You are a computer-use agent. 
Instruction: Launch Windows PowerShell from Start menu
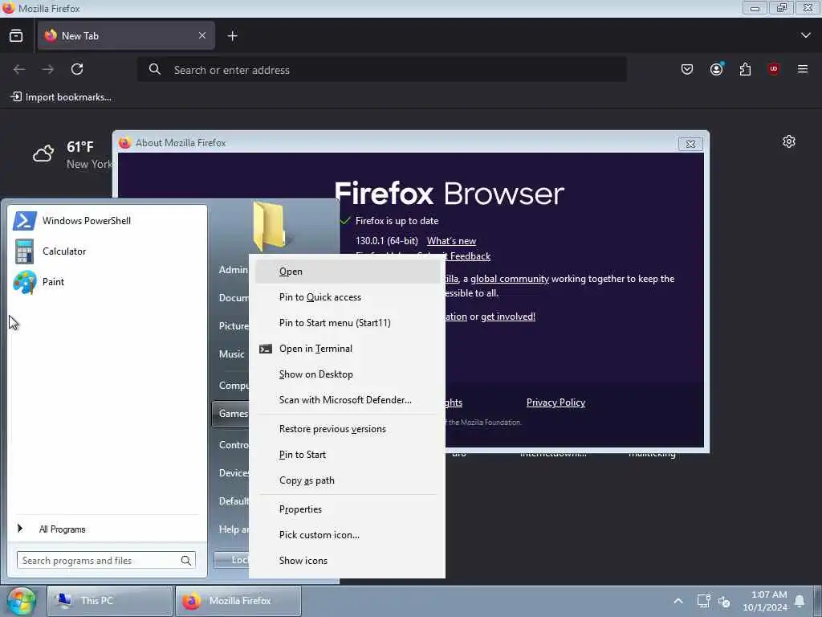[x=107, y=220]
